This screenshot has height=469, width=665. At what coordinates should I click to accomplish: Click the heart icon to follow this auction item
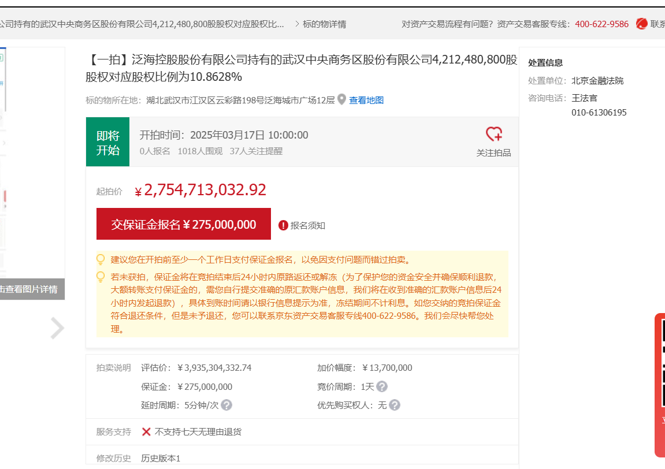[493, 134]
